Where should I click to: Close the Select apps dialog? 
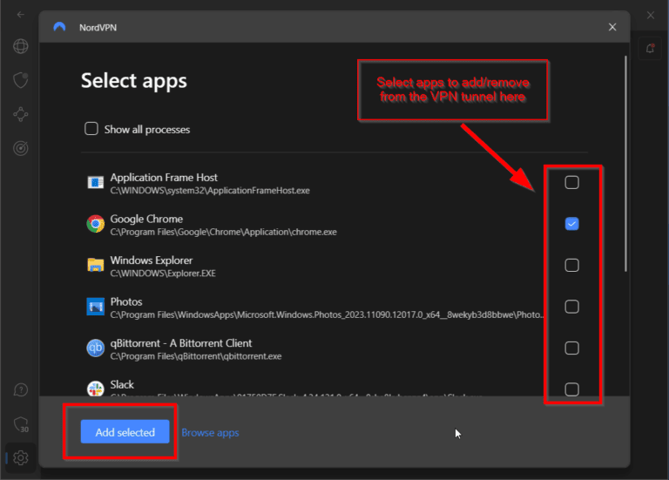[612, 27]
